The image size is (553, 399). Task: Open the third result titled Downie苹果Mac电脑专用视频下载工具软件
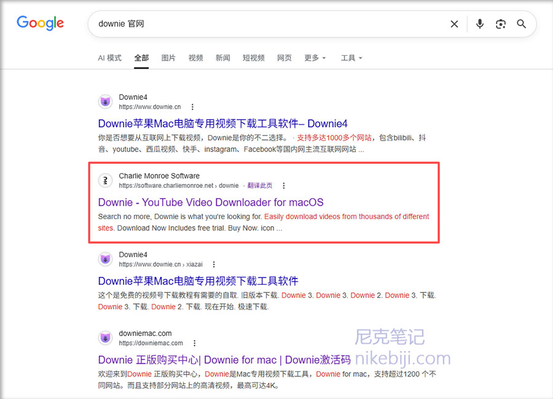click(198, 281)
